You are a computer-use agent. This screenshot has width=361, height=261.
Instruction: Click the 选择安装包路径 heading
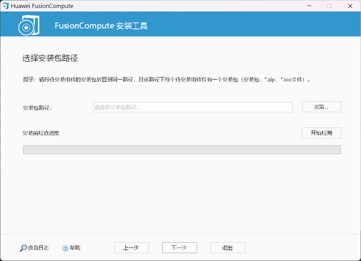[x=50, y=58]
